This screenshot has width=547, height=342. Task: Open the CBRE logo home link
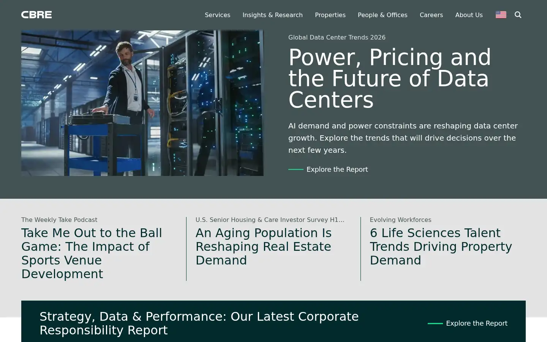point(36,15)
